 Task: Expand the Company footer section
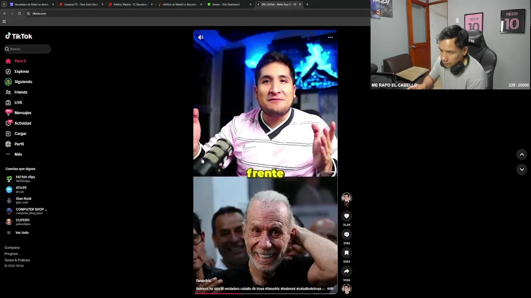pos(12,248)
